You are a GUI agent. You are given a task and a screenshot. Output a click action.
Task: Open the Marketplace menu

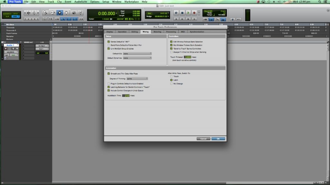pos(131,2)
